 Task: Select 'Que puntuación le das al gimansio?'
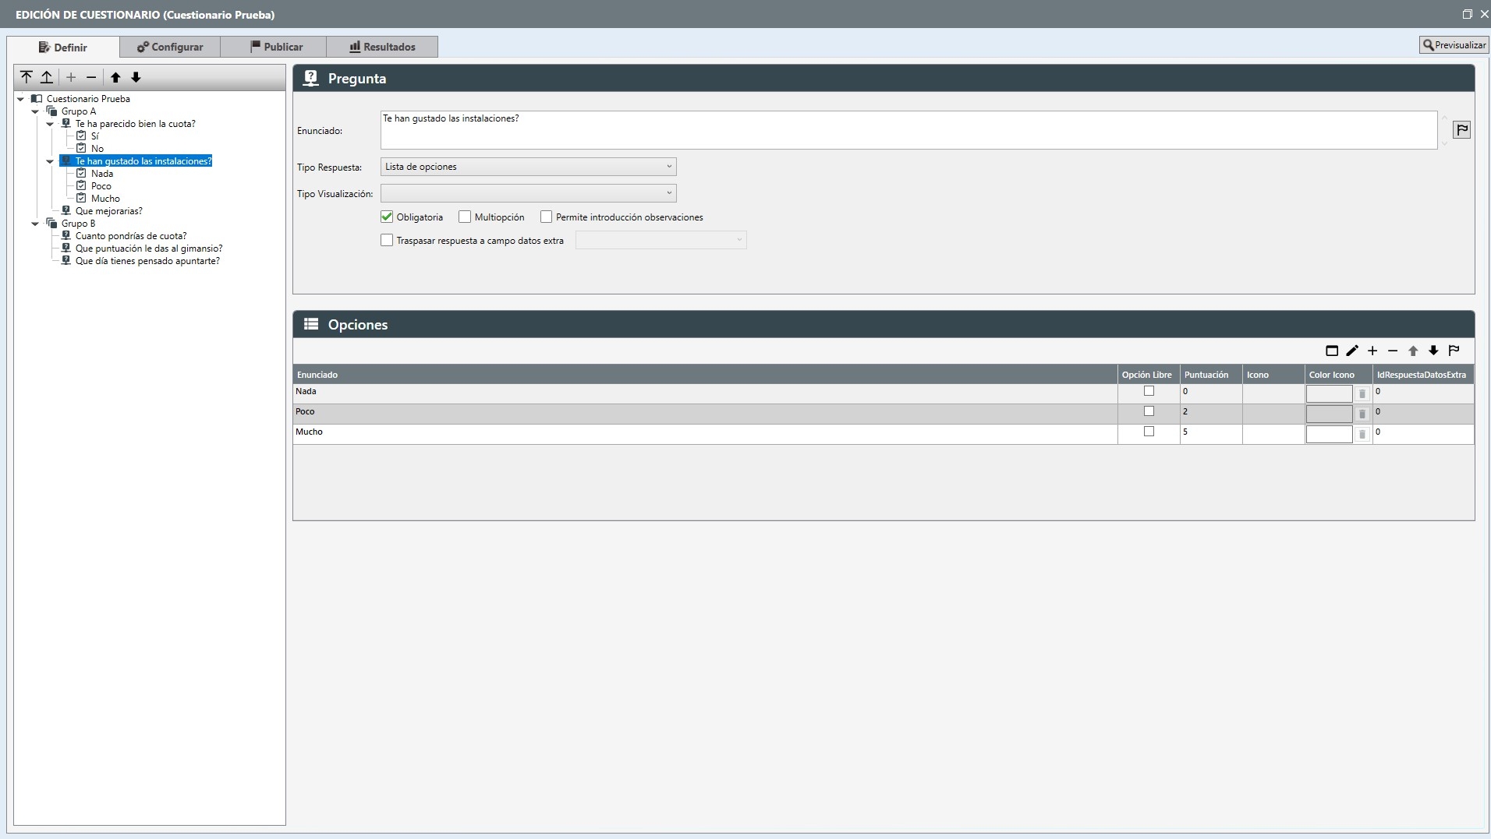click(x=149, y=249)
